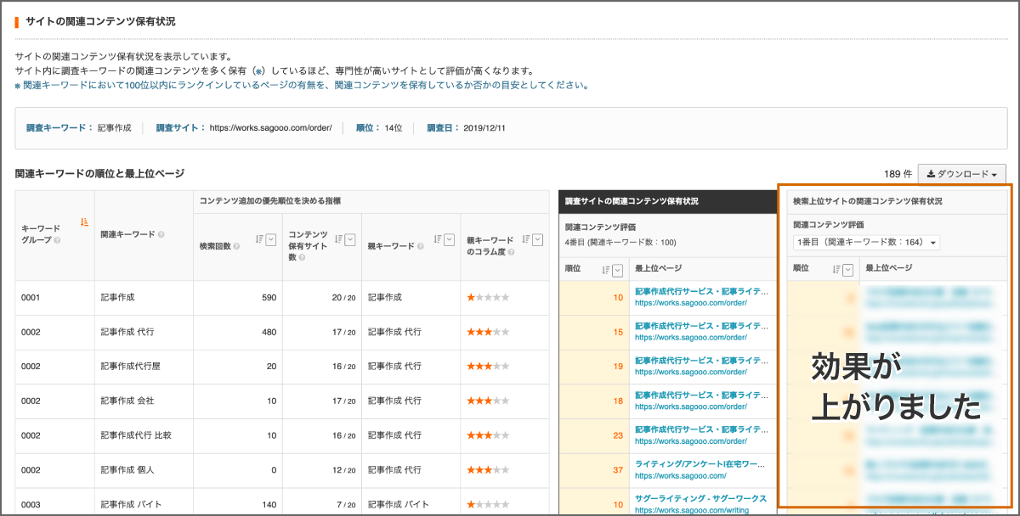Click the help icon next to キーワードグループ

58,239
